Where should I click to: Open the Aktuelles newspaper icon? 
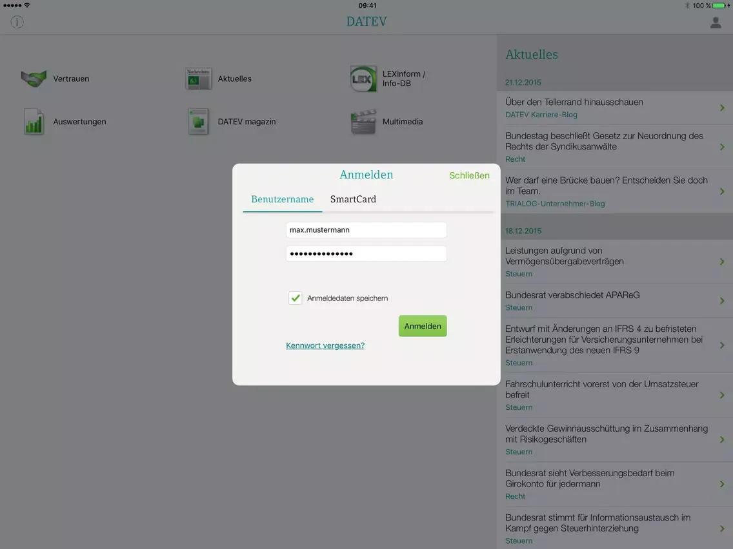pyautogui.click(x=198, y=79)
